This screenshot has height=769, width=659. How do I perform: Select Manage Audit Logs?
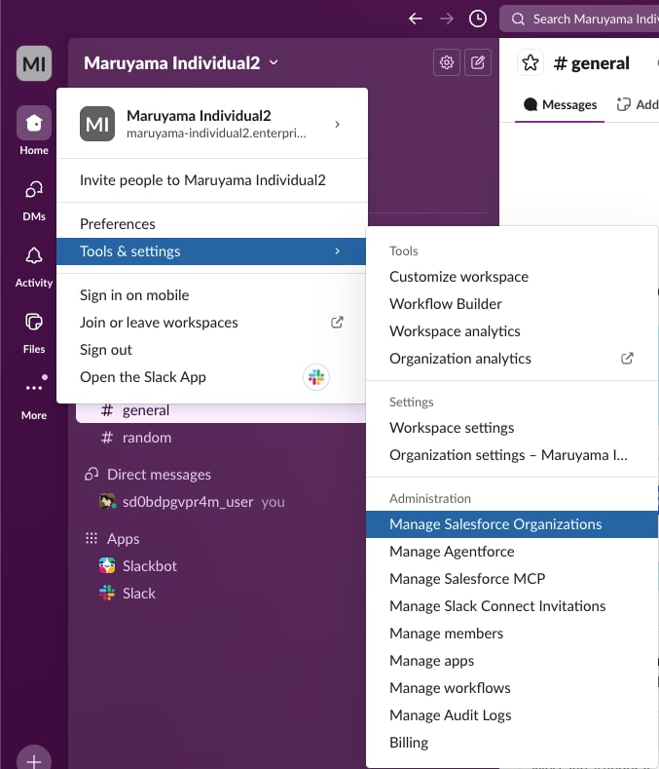point(511,716)
